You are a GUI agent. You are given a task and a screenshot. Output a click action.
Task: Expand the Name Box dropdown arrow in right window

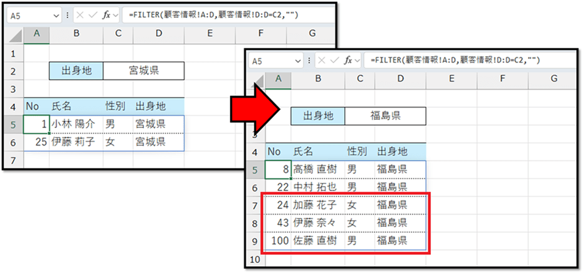[296, 60]
